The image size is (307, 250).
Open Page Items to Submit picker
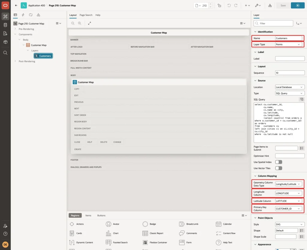[302, 148]
